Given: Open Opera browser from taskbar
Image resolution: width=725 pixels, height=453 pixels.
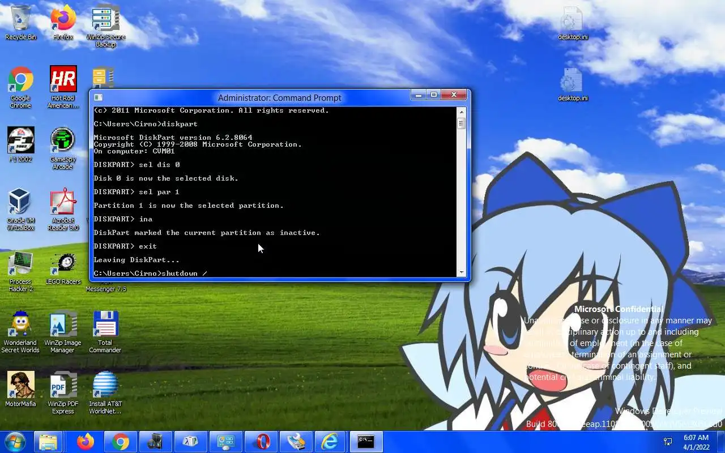Looking at the screenshot, I should 261,442.
